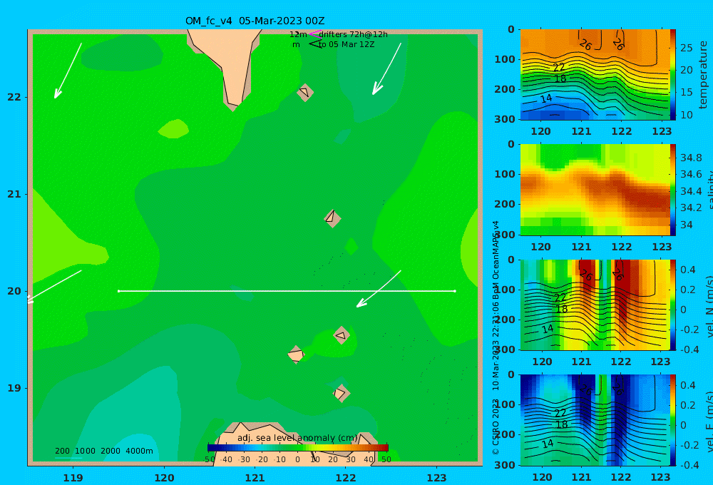Click the left endpoint dot of the white 20N section line
Image resolution: width=713 pixels, height=485 pixels.
click(x=118, y=291)
